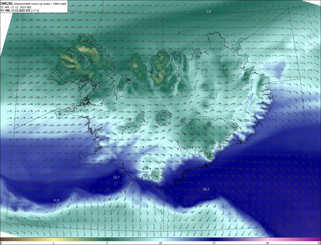The width and height of the screenshot is (321, 245).
Task: Click the 5.0 value beside the 4.8 label
Action: pos(223,68)
